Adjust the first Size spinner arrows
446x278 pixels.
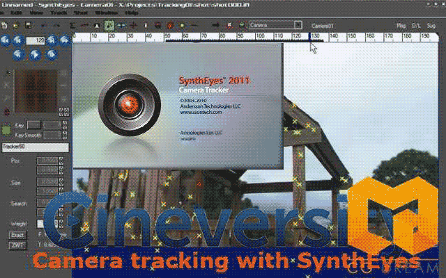pyautogui.click(x=61, y=182)
